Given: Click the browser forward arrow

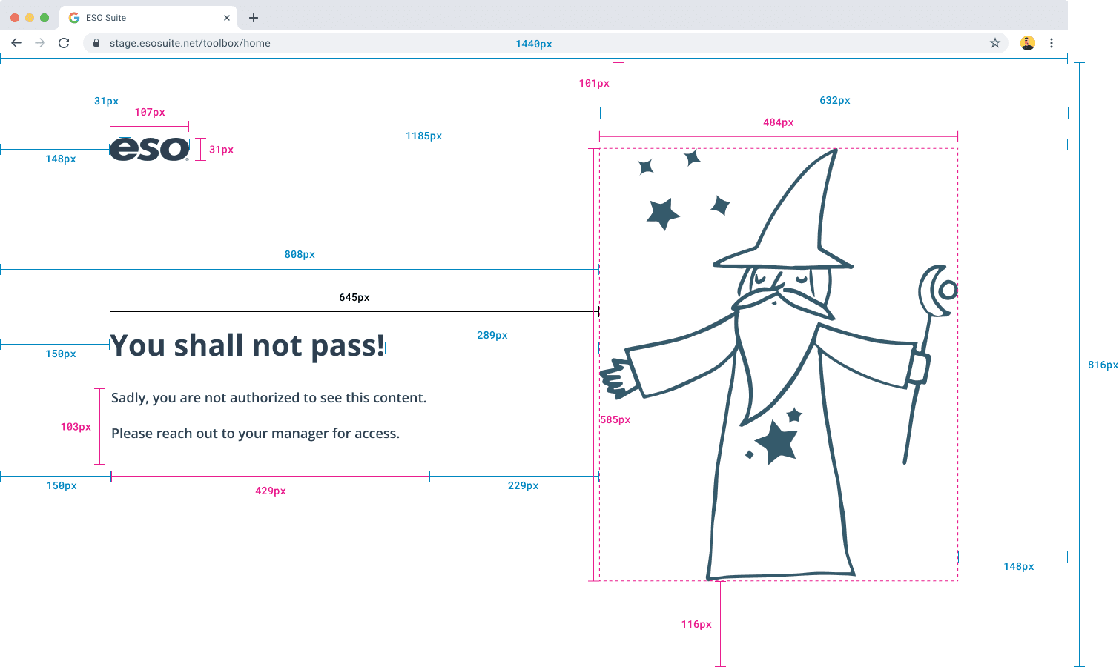Looking at the screenshot, I should click(x=40, y=43).
